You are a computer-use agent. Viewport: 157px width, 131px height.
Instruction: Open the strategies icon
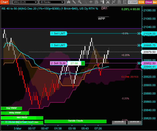pos(119,2)
